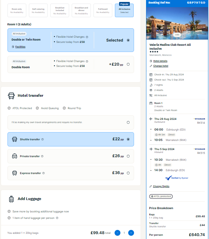Choose Breakfast and dinner board option
Image resolution: width=209 pixels, height=239 pixels.
[81, 10]
